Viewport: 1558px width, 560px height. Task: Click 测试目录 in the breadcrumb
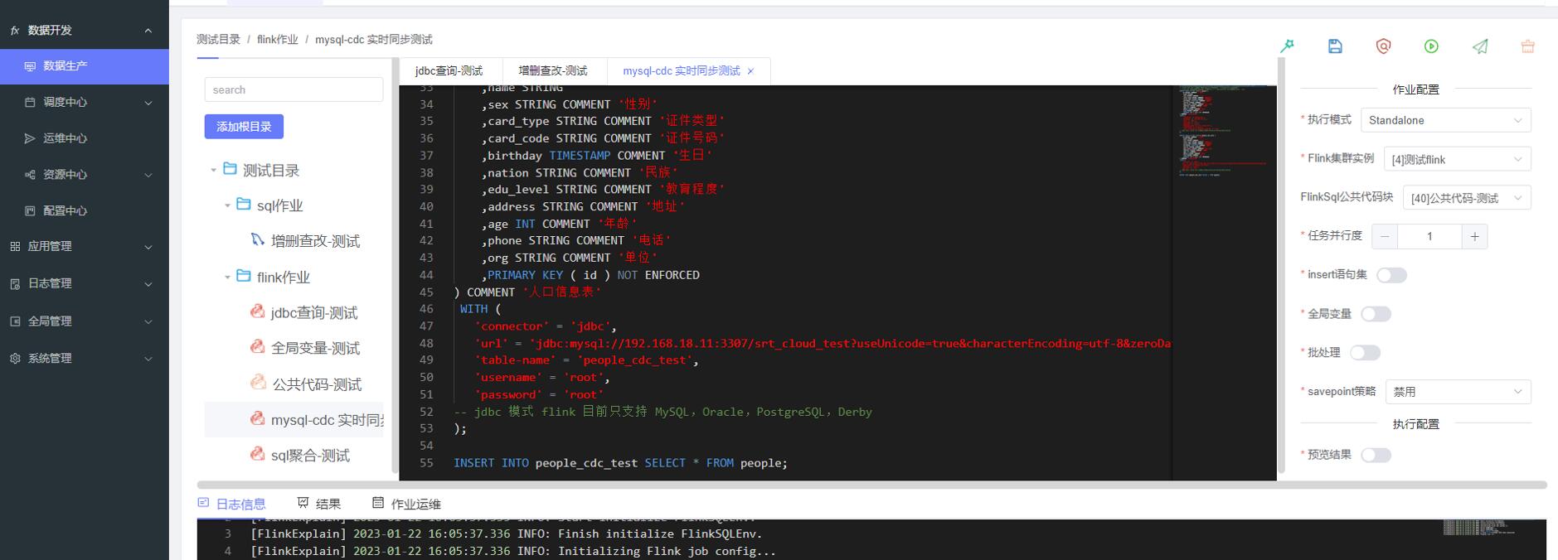tap(218, 40)
